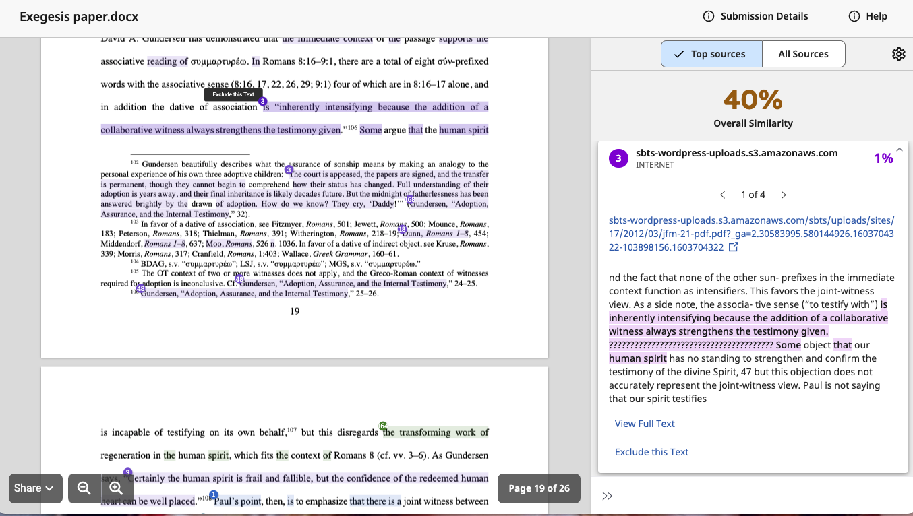Screen dimensions: 913x516
Task: Select green match badge before "the transforming work"
Action: coord(383,426)
